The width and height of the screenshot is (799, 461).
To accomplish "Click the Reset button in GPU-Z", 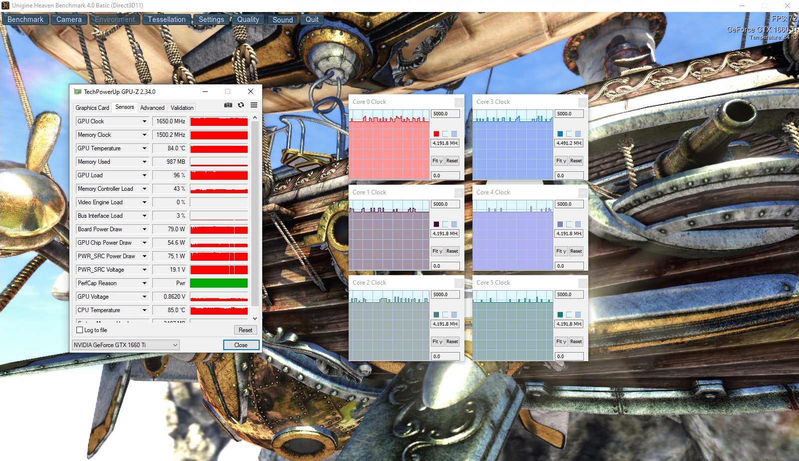I will pyautogui.click(x=245, y=330).
